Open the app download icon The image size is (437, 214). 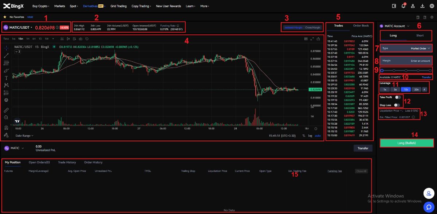[422, 6]
